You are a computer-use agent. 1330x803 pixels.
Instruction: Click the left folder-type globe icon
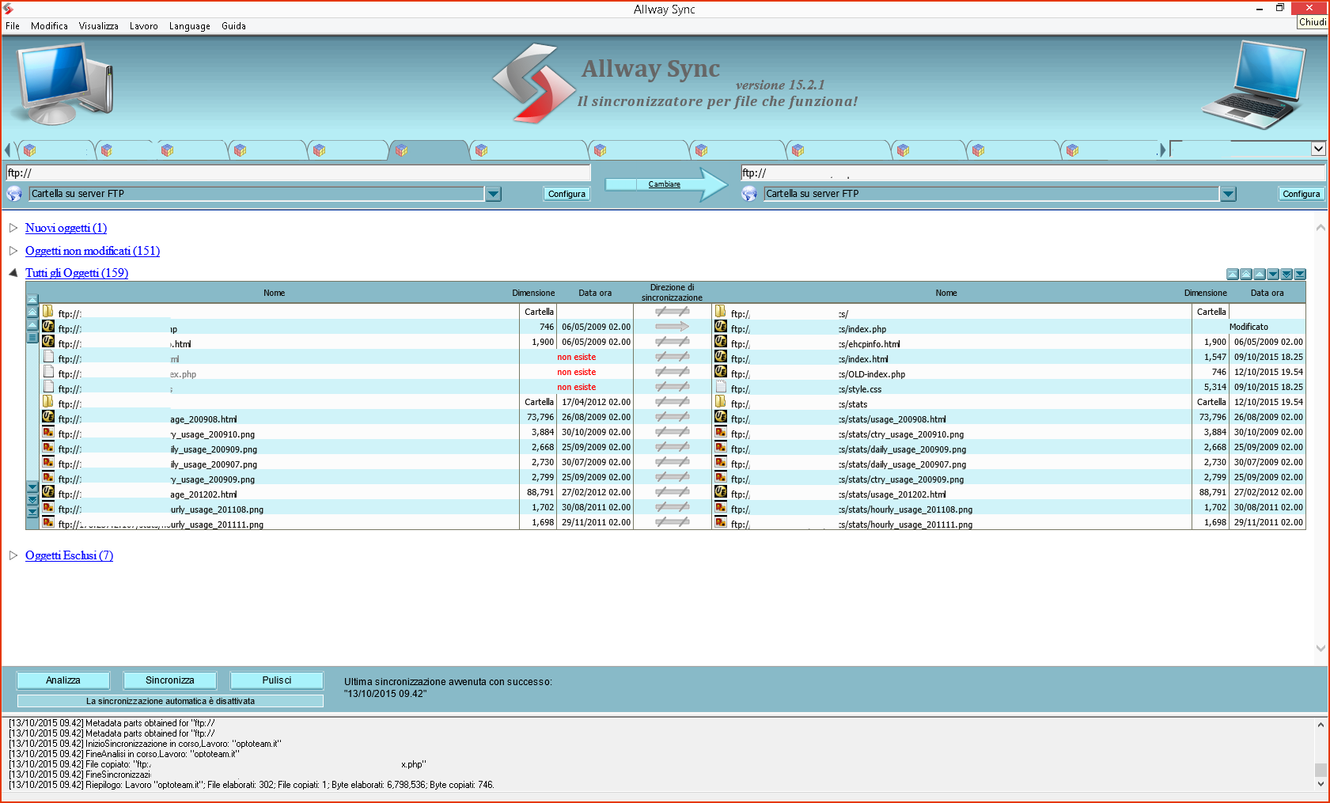(x=14, y=194)
